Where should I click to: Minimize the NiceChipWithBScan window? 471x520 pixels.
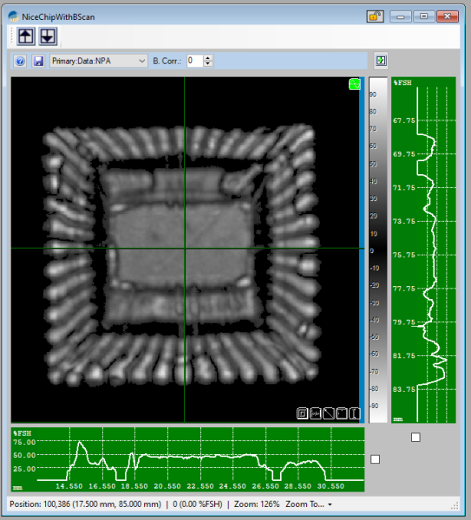tap(400, 16)
